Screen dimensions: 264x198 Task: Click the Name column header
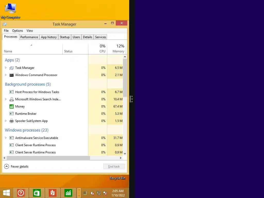coord(32,48)
